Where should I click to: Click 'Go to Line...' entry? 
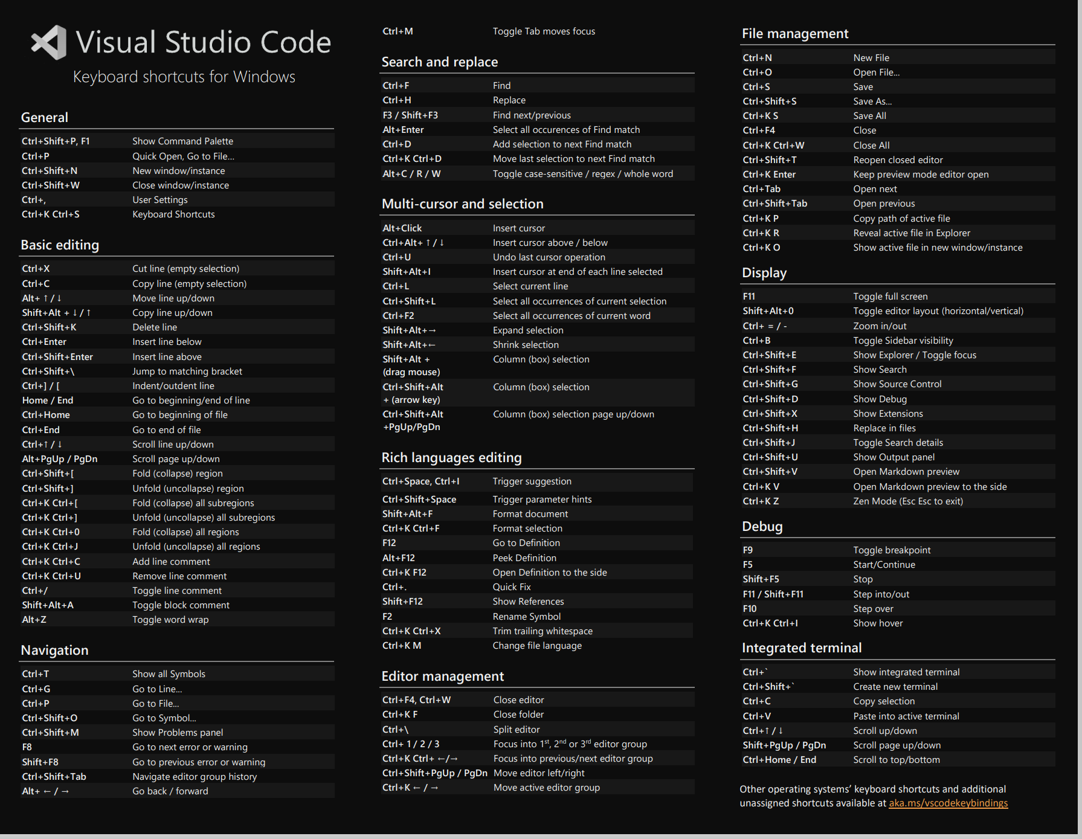point(157,689)
